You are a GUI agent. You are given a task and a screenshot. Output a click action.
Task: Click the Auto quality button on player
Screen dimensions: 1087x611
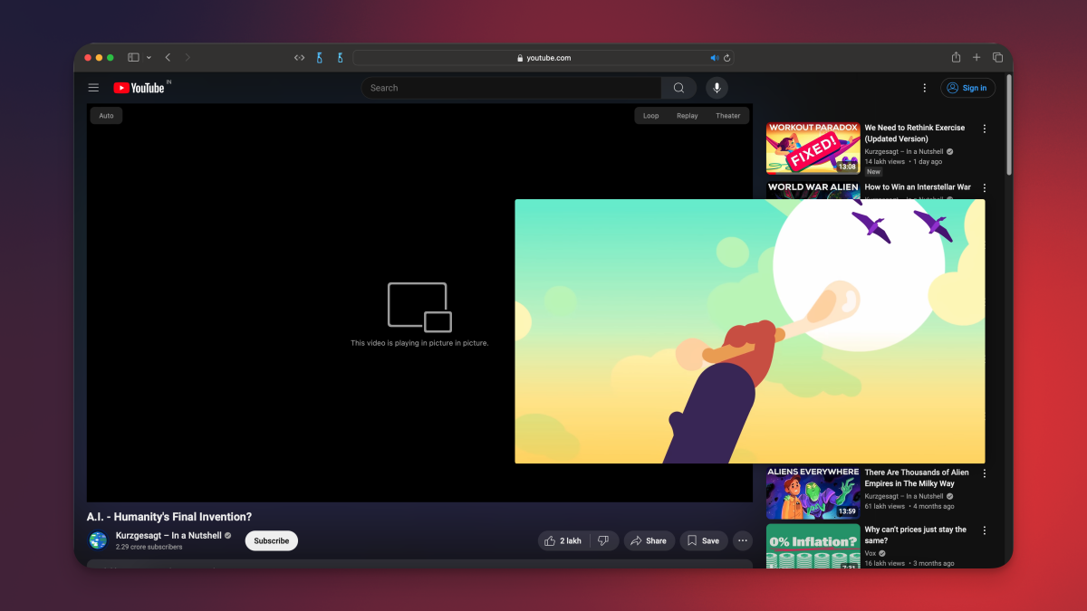click(x=106, y=116)
